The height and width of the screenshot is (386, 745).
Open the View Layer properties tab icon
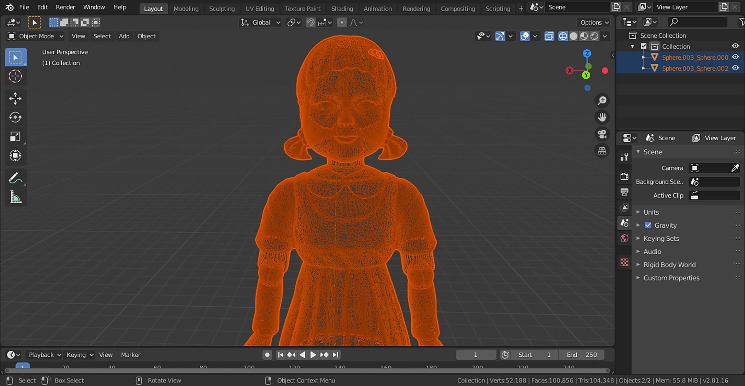624,207
